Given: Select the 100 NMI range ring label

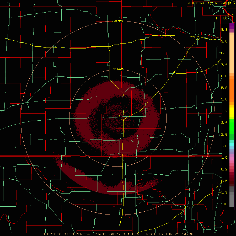Looking at the screenshot, I should click(118, 21).
